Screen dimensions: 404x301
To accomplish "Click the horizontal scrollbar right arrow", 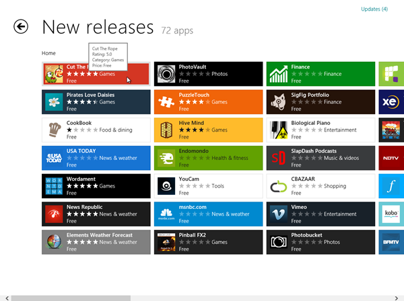I will 397,298.
